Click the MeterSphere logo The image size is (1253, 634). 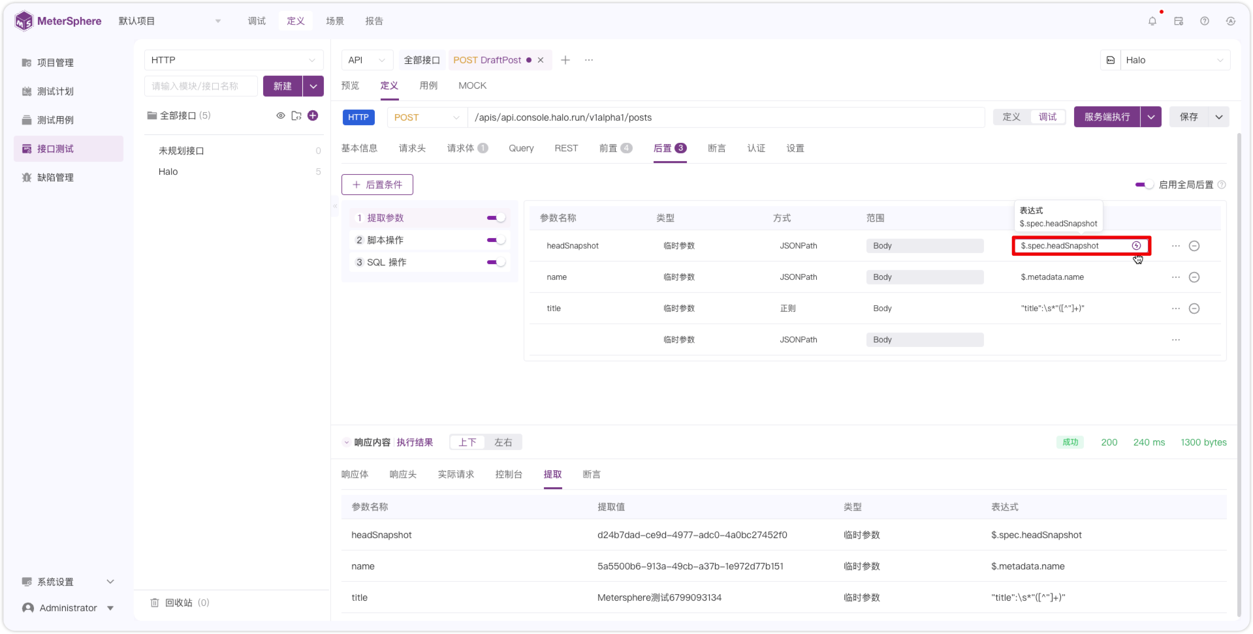[58, 21]
